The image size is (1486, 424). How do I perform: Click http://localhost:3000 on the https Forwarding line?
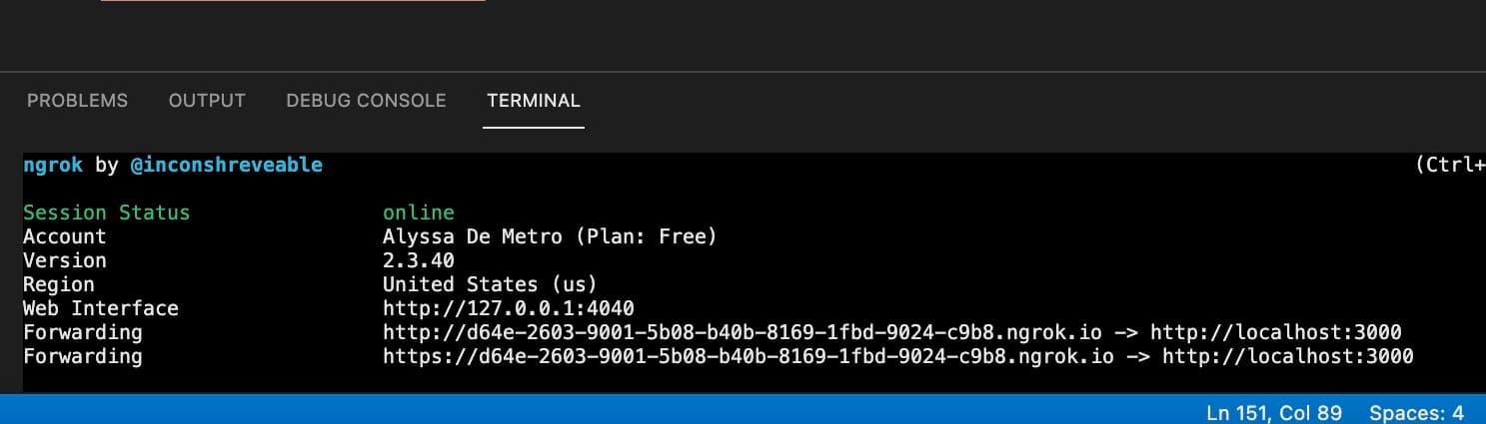(x=1288, y=356)
